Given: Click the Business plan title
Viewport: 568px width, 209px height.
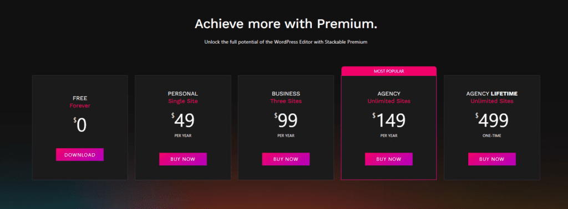Looking at the screenshot, I should tap(286, 94).
